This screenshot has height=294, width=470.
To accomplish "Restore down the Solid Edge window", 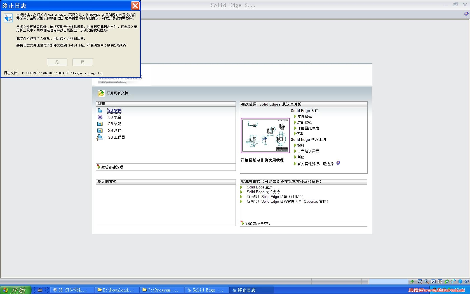I will pyautogui.click(x=456, y=5).
